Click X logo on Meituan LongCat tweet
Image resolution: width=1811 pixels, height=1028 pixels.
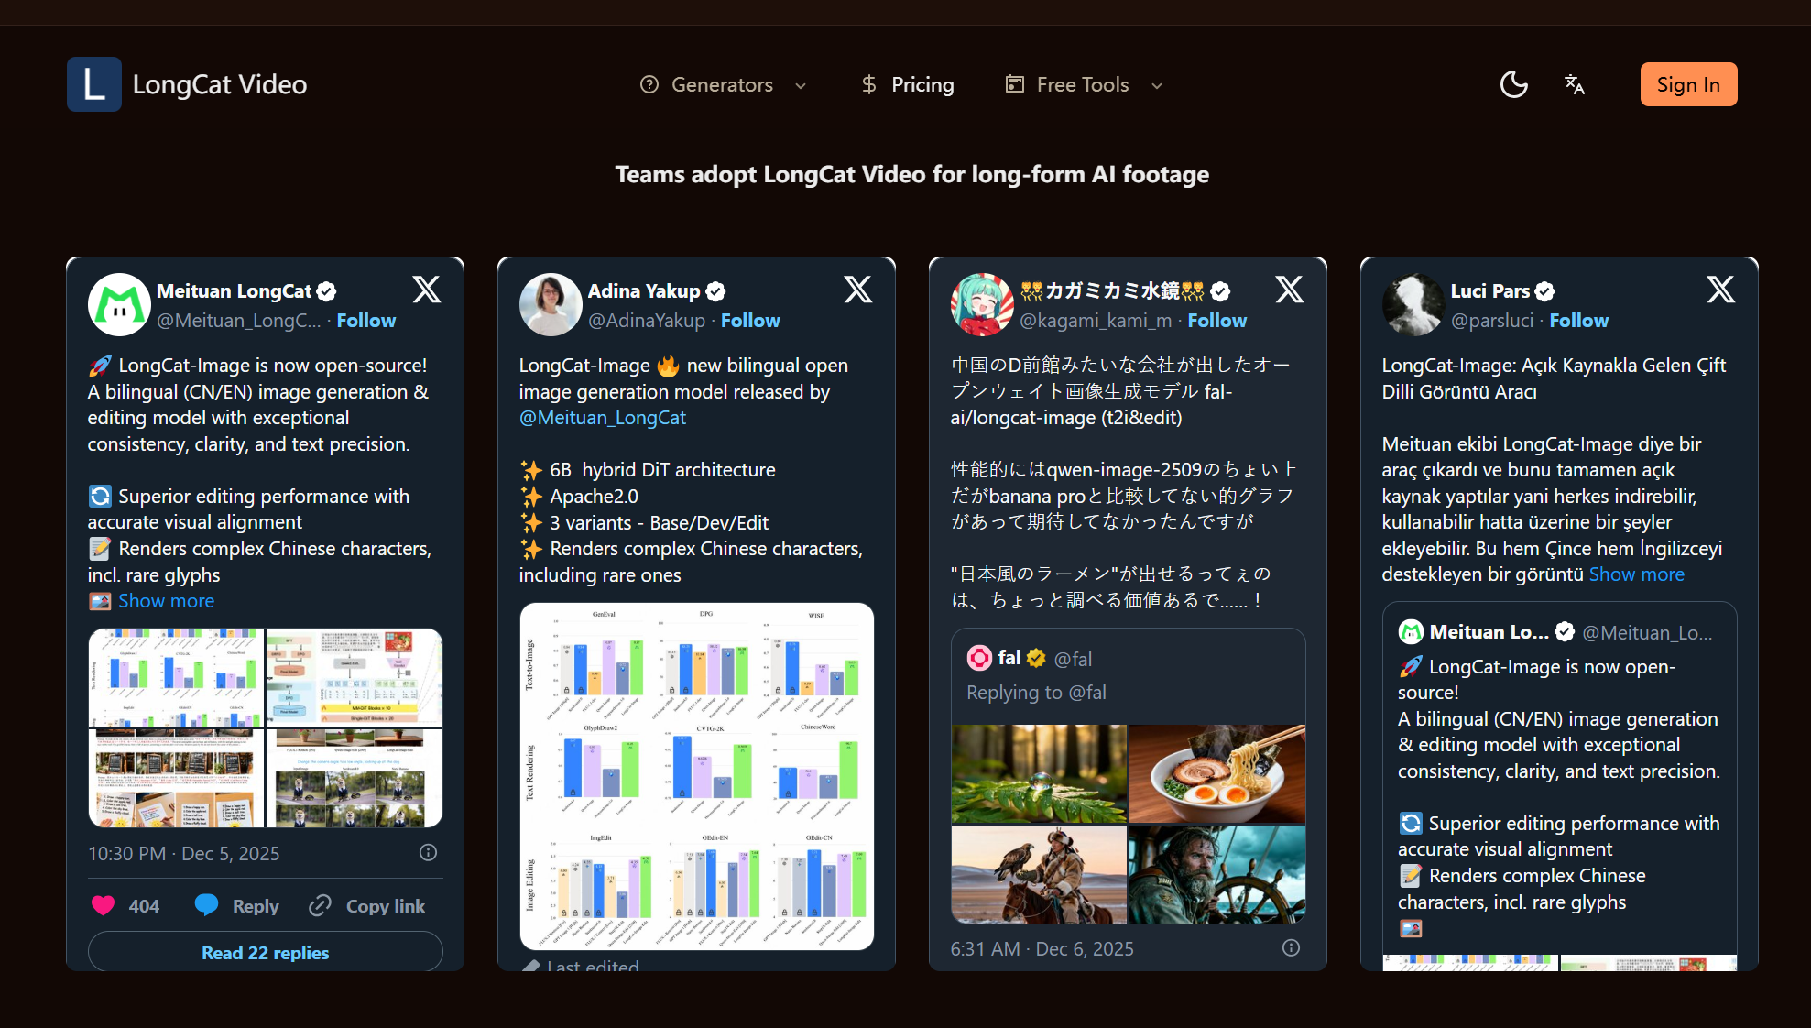click(x=426, y=290)
